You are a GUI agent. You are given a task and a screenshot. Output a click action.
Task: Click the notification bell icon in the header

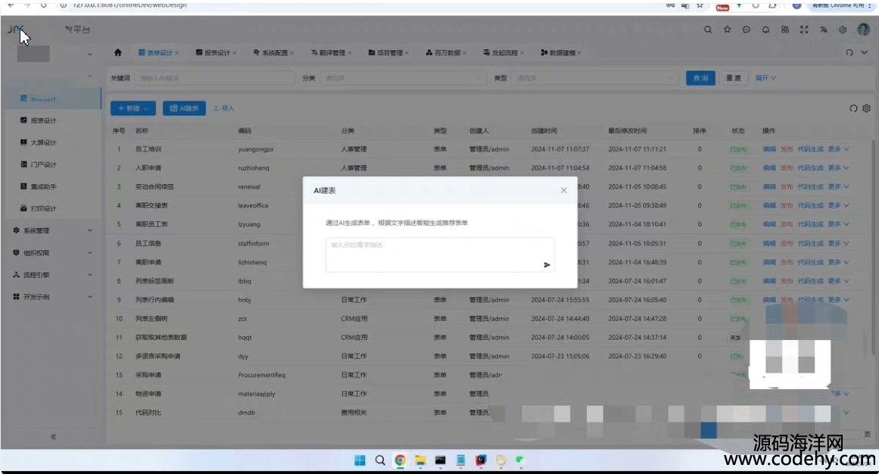click(x=765, y=30)
